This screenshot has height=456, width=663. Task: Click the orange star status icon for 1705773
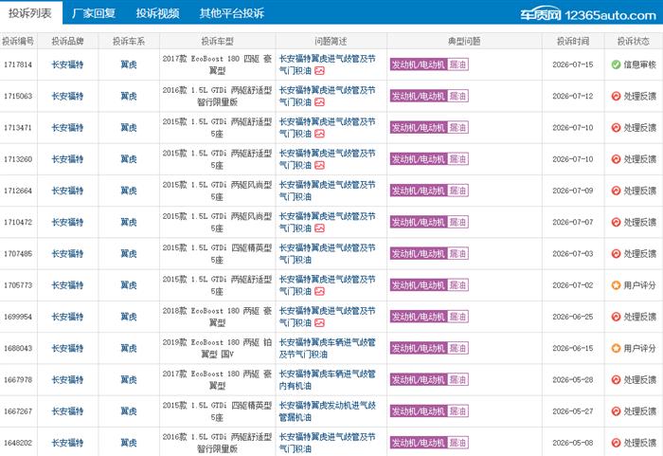click(x=616, y=285)
